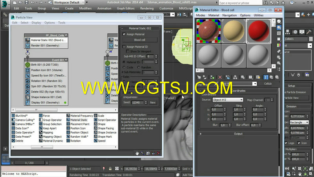The width and height of the screenshot is (314, 177).
Task: Select Material ID radio button
Action: [124, 62]
